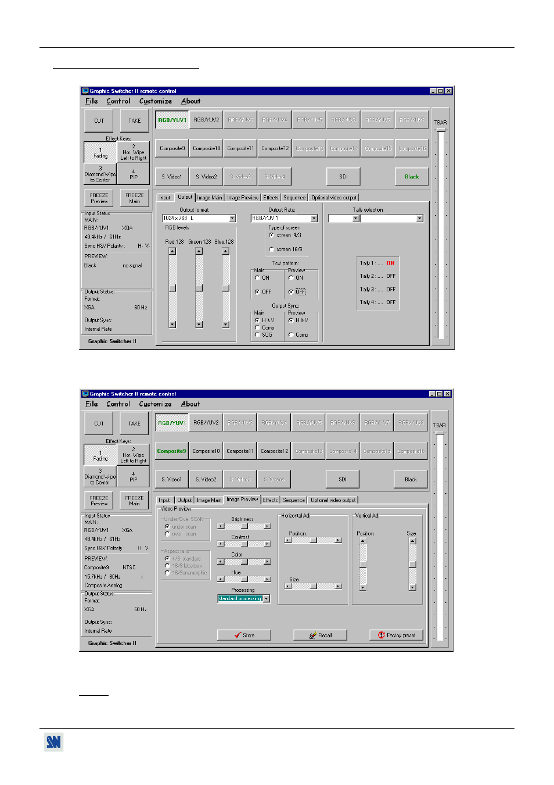Select Diamond Wipe to Center in Output-tab window
The width and height of the screenshot is (554, 785).
click(100, 174)
